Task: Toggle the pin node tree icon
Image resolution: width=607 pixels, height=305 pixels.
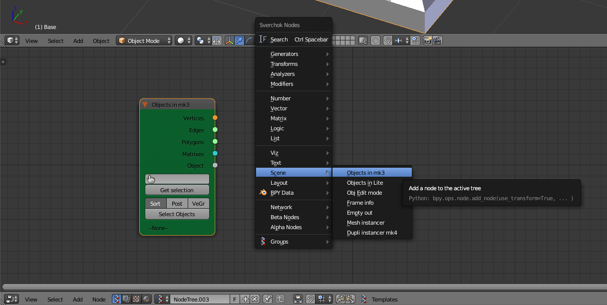Action: [268, 299]
